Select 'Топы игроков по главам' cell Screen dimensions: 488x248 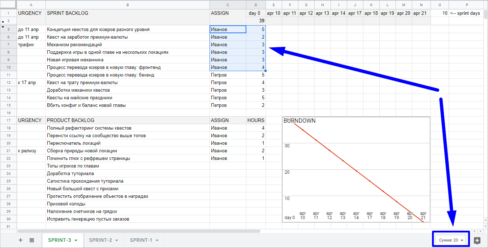tap(128, 166)
